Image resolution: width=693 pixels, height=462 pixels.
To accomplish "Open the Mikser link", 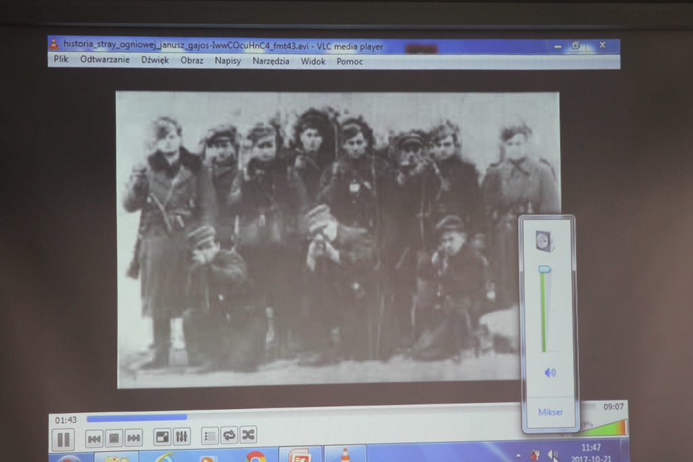I will click(x=551, y=412).
